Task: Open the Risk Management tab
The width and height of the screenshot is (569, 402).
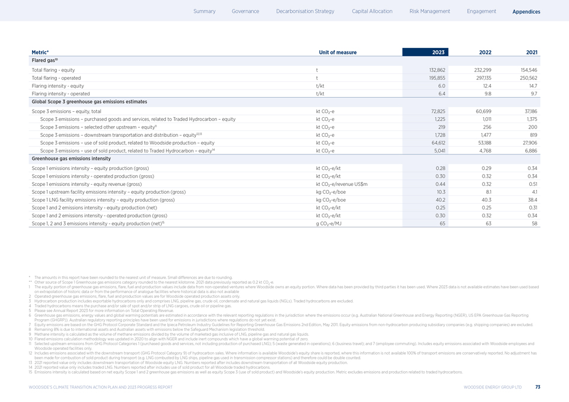Action: pyautogui.click(x=430, y=11)
